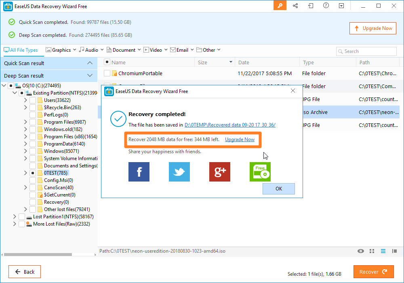Click the Existing Partition drive icon

[x=29, y=93]
